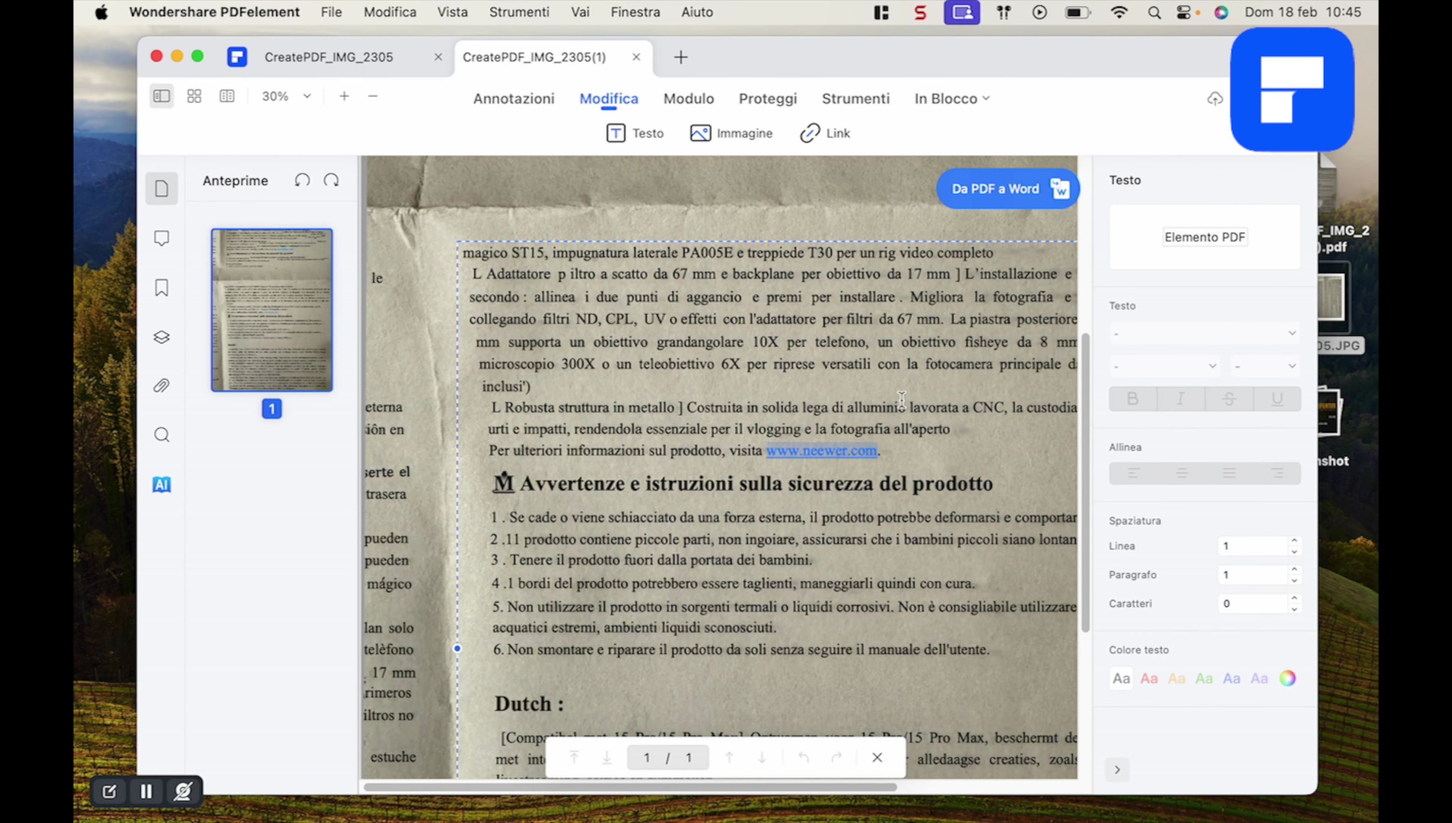Click the Paragrafo spacing field
The image size is (1452, 823).
pyautogui.click(x=1252, y=575)
